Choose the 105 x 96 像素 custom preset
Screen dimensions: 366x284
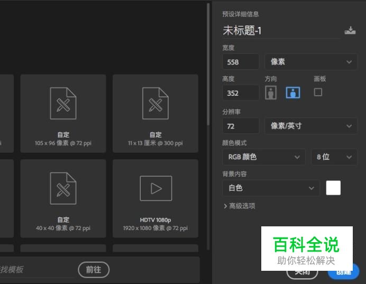(x=63, y=114)
